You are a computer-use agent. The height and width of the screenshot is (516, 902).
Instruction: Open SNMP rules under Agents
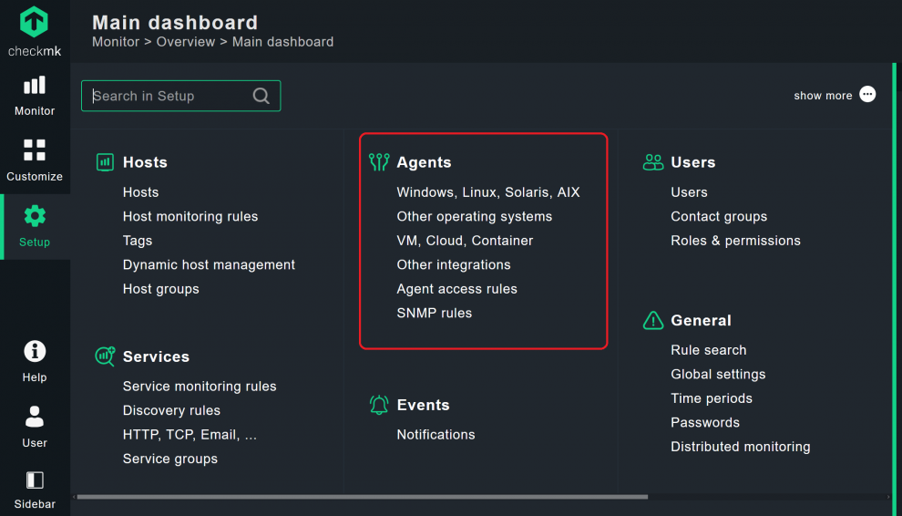pos(434,313)
